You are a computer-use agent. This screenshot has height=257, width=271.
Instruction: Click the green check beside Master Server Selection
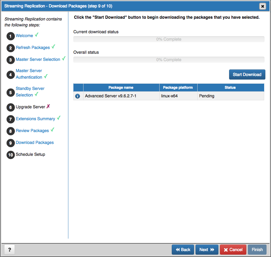64,58
